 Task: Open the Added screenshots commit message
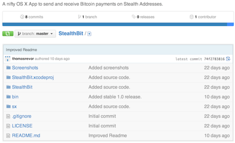tap(109, 68)
